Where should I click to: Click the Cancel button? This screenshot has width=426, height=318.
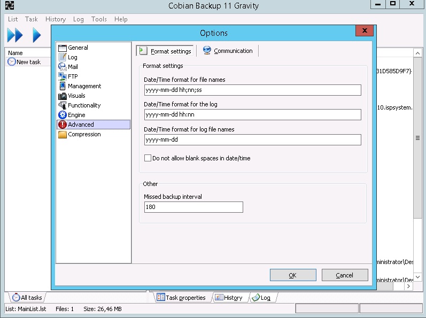pyautogui.click(x=345, y=275)
